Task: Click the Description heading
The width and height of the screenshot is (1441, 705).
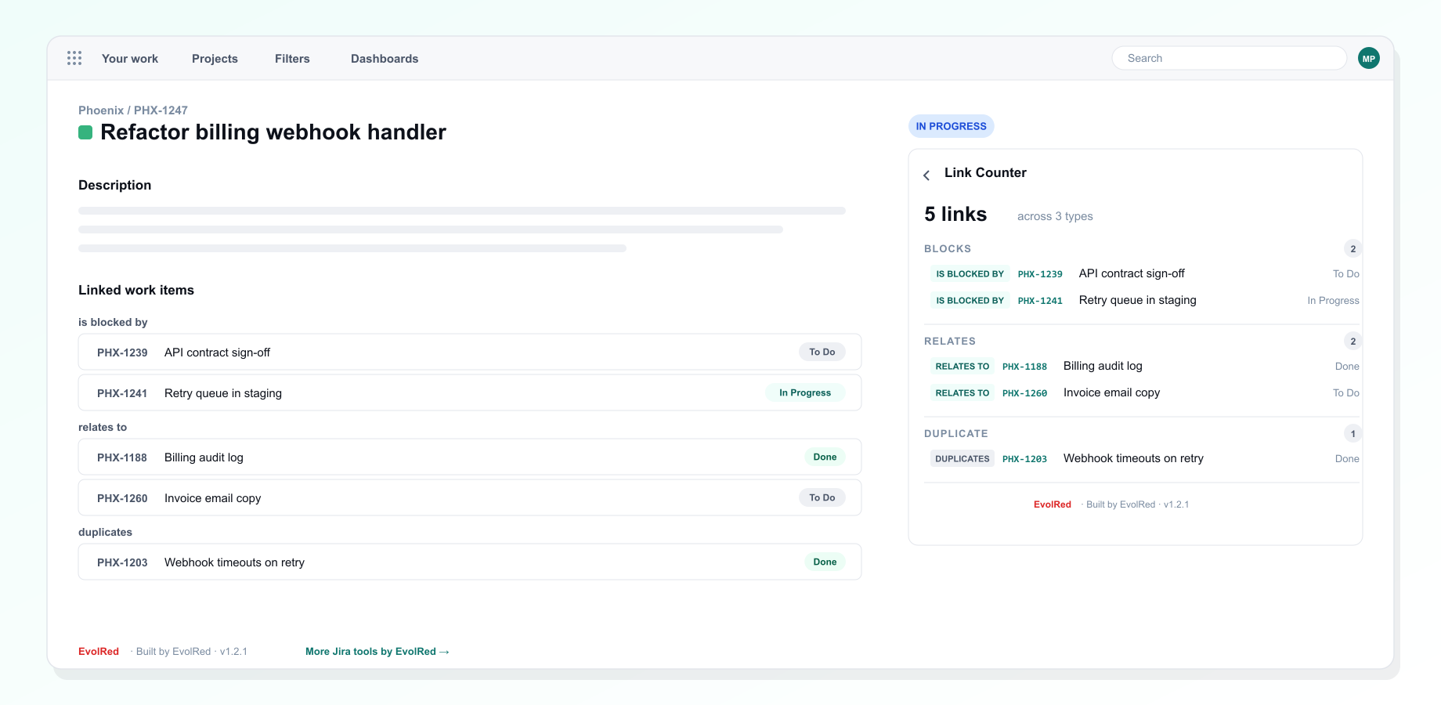Action: coord(115,185)
